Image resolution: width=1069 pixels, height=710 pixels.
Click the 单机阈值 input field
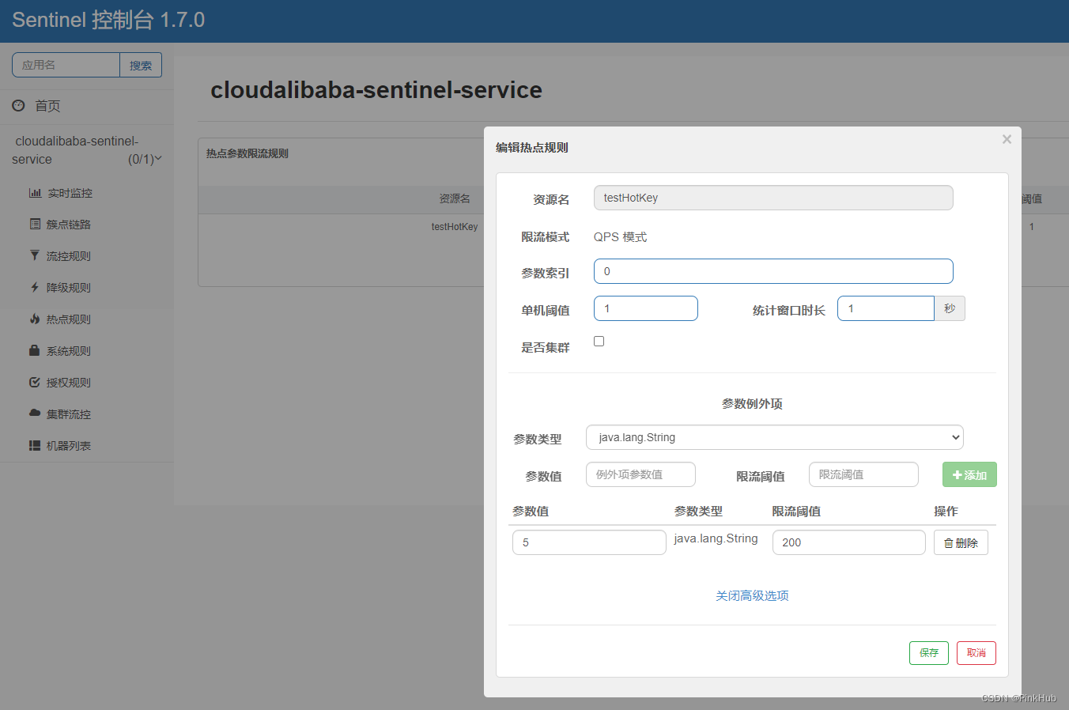click(x=646, y=308)
